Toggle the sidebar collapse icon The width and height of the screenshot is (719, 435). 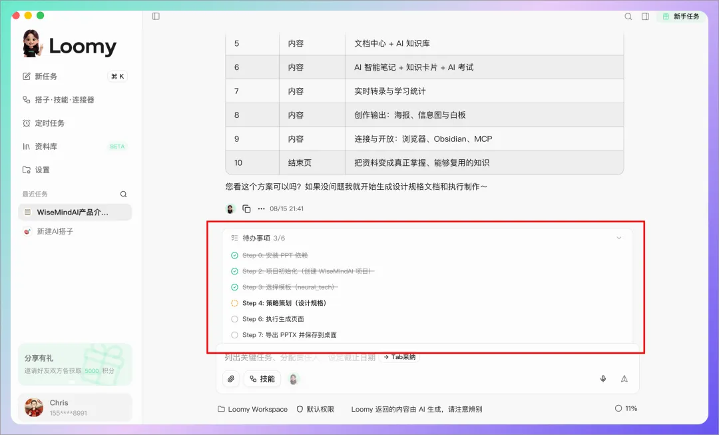point(156,17)
